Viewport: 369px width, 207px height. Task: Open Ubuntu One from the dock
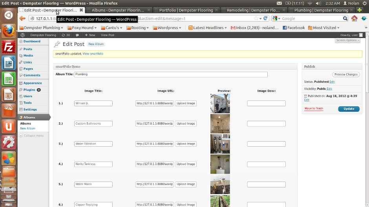(9, 127)
